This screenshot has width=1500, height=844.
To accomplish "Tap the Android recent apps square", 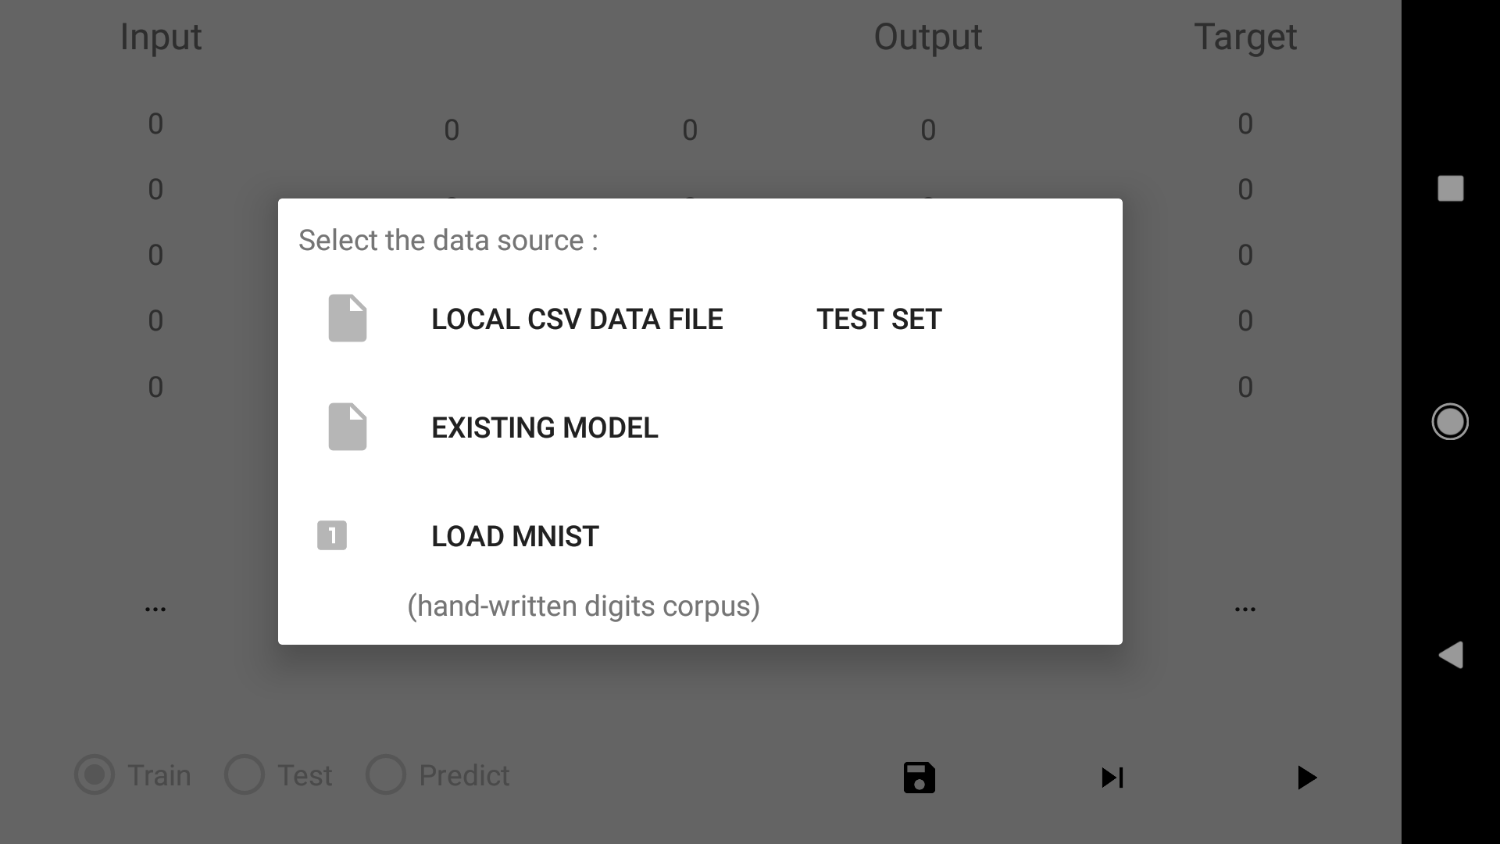I will pos(1450,188).
